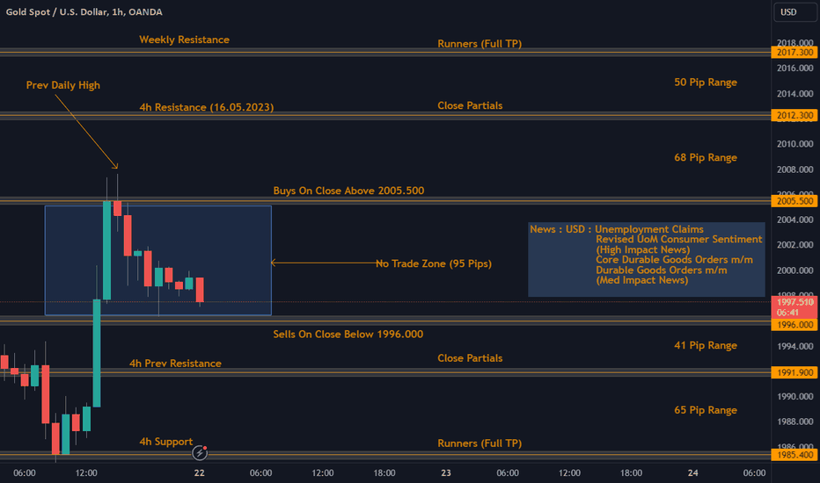This screenshot has height=483, width=820.
Task: Select the 1985.400 price label
Action: point(794,455)
